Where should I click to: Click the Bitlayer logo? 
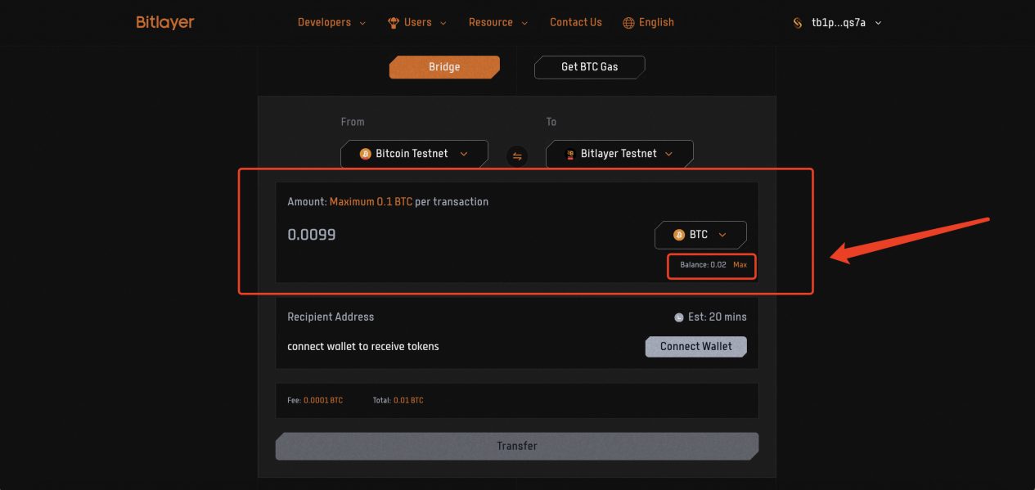pos(165,22)
